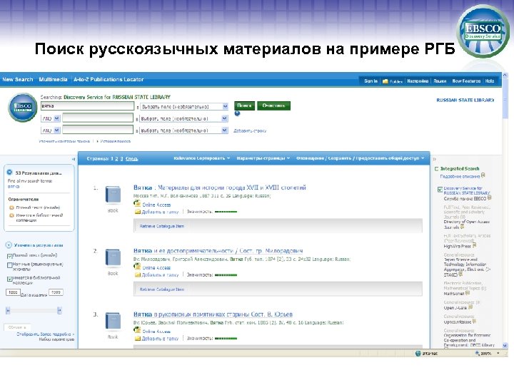The image size is (514, 385).
Task: Open result title 'Вятка и ее достопримечательности'
Action: click(218, 251)
